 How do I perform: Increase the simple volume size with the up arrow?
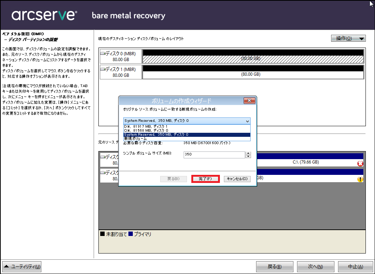click(248, 153)
